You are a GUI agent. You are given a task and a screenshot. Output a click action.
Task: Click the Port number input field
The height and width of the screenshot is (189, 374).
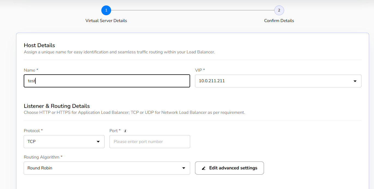click(150, 142)
